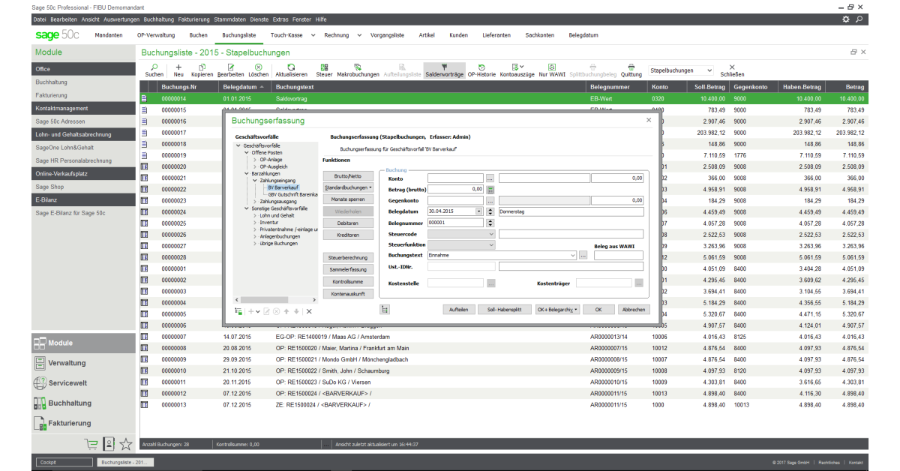Open the Stapelbuchungen combo box in the toolbar

coord(681,70)
